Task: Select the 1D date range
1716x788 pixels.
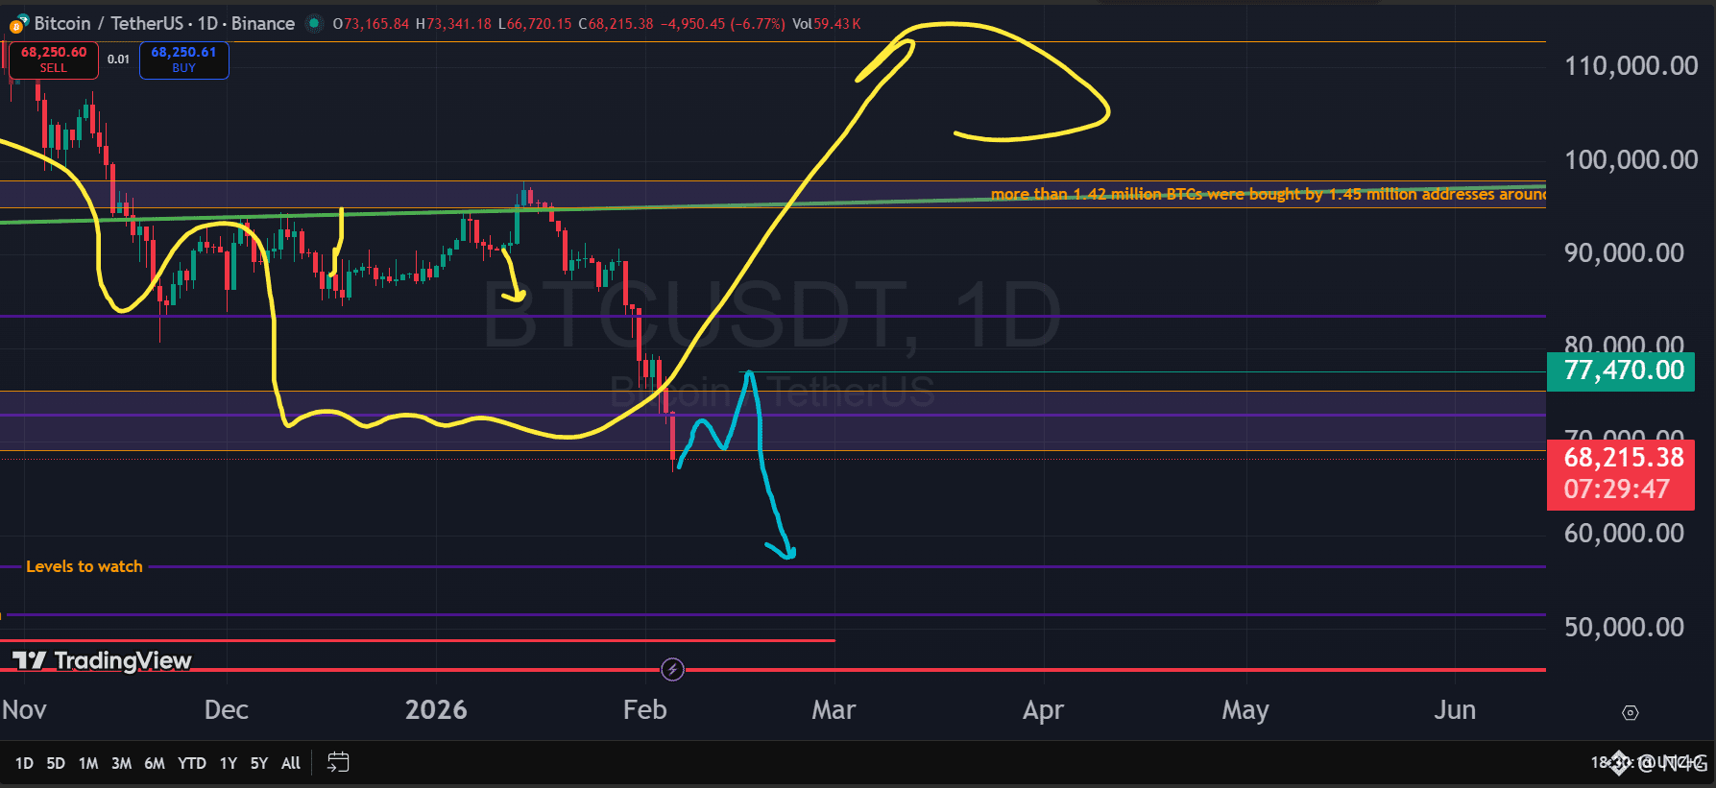Action: point(24,763)
